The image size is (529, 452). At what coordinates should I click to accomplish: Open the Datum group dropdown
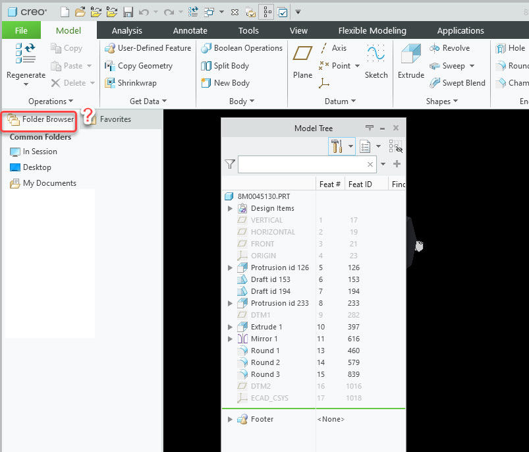click(x=354, y=101)
